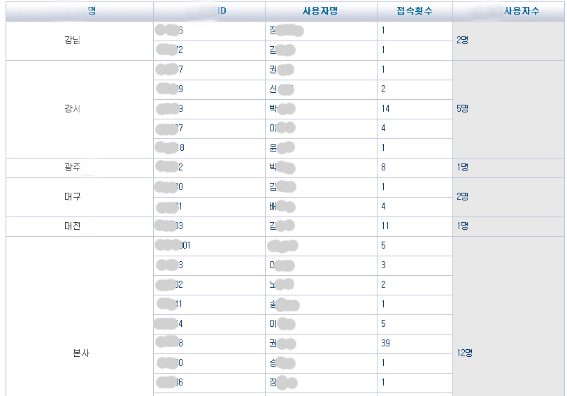
Task: Sort by the 사용자명 column header
Action: (321, 11)
